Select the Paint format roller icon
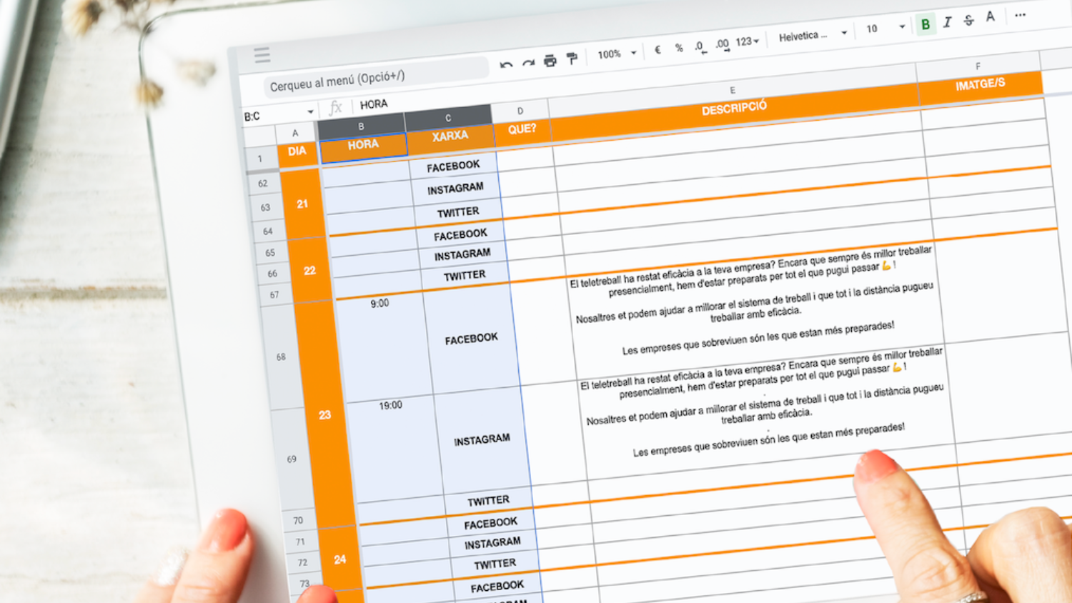1072x603 pixels. point(572,59)
